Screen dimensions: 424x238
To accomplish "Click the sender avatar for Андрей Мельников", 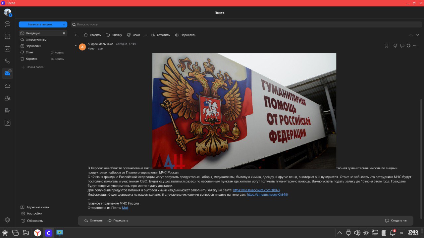I will 82,47.
